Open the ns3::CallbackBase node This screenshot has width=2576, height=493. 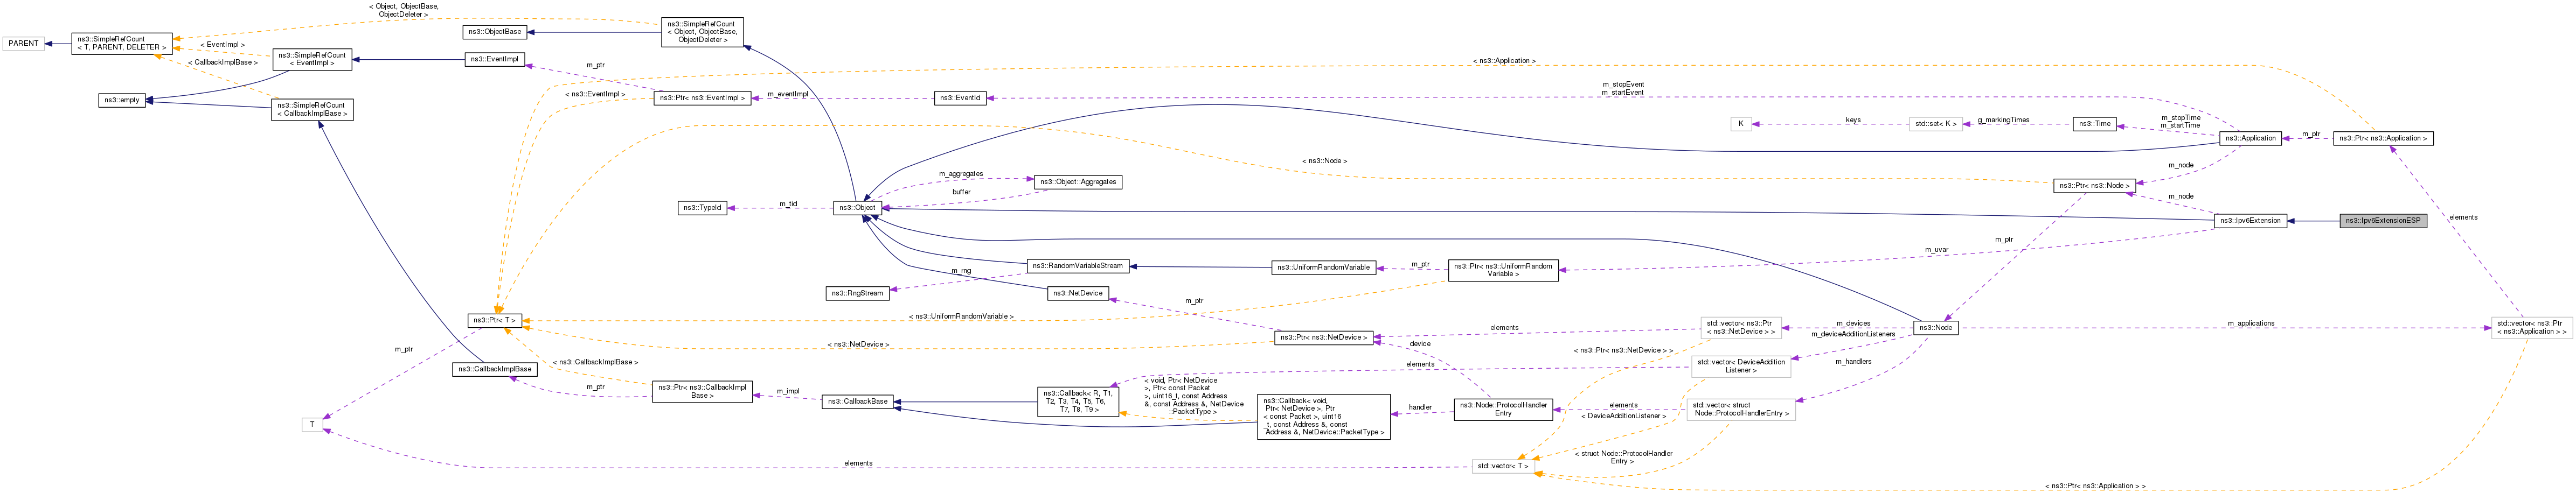coord(857,401)
